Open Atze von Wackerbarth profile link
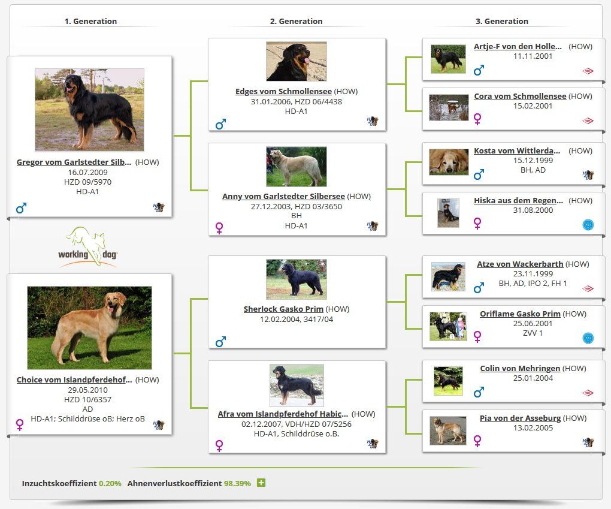The width and height of the screenshot is (611, 509). tap(520, 264)
